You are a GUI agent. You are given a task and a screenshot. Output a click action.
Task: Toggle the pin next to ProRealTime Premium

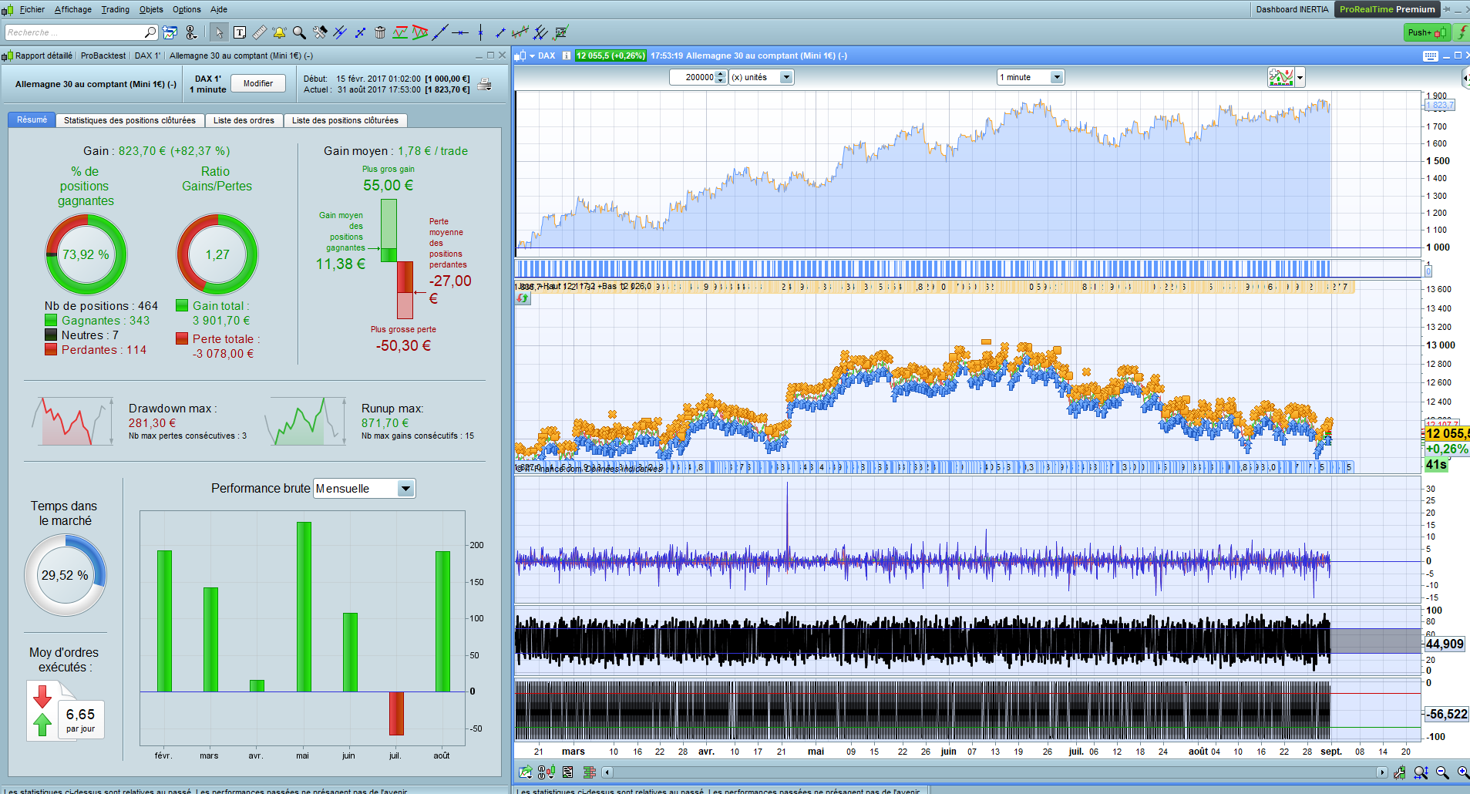(x=1447, y=9)
